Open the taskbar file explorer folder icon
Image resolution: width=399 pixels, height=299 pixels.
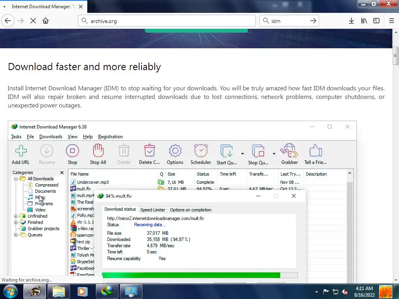(x=58, y=291)
